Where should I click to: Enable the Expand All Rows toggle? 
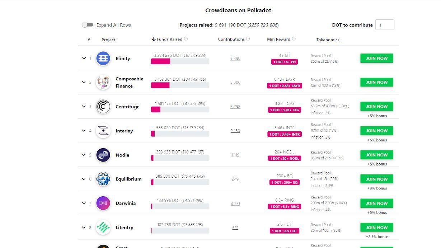point(88,25)
